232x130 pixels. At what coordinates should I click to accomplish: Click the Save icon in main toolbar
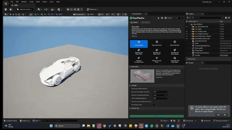click(6, 9)
